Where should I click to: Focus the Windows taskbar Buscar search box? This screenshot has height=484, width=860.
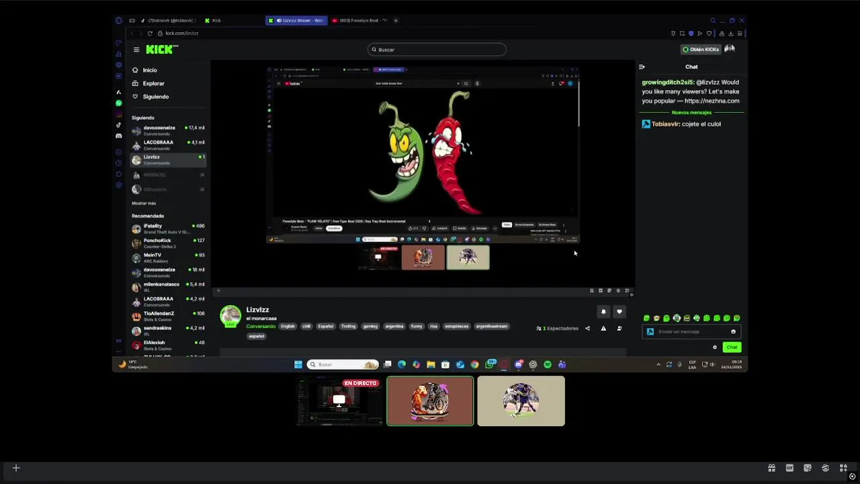click(343, 364)
